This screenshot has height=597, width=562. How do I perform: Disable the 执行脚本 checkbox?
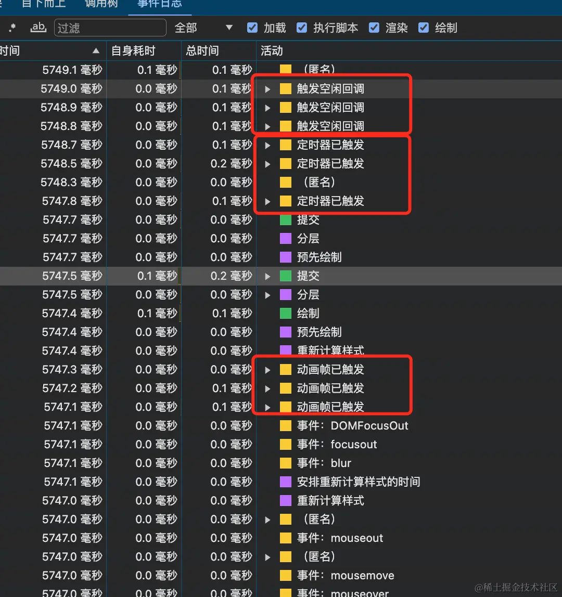click(302, 28)
